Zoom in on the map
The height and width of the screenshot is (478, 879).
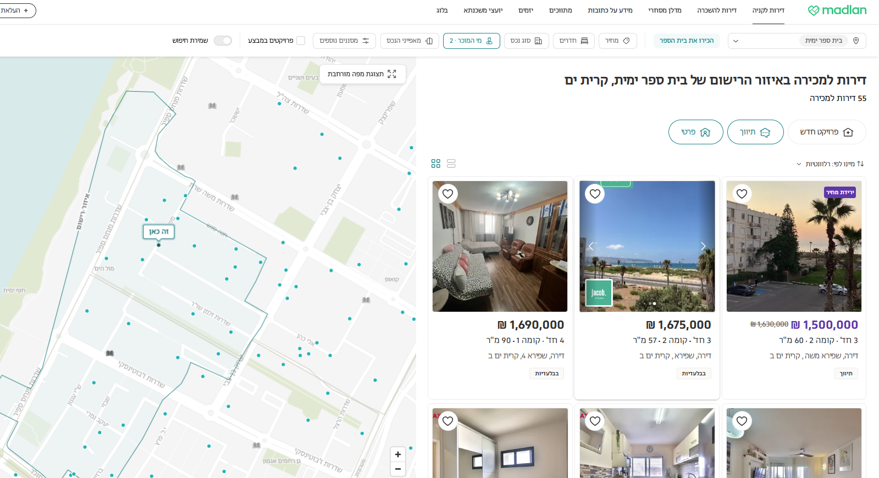[397, 454]
